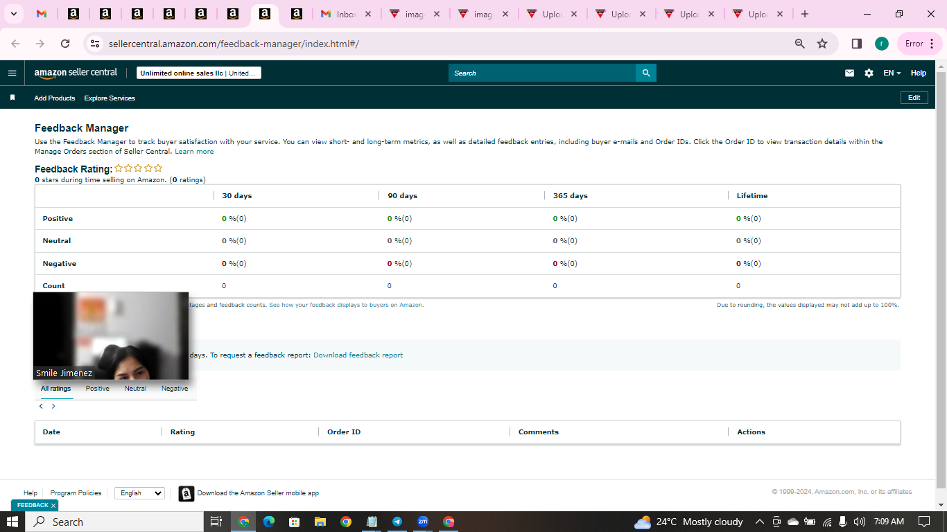Go back to the previous page
The image size is (947, 532).
(x=15, y=44)
